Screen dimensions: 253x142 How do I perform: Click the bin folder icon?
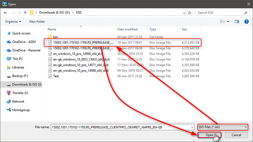pyautogui.click(x=50, y=37)
